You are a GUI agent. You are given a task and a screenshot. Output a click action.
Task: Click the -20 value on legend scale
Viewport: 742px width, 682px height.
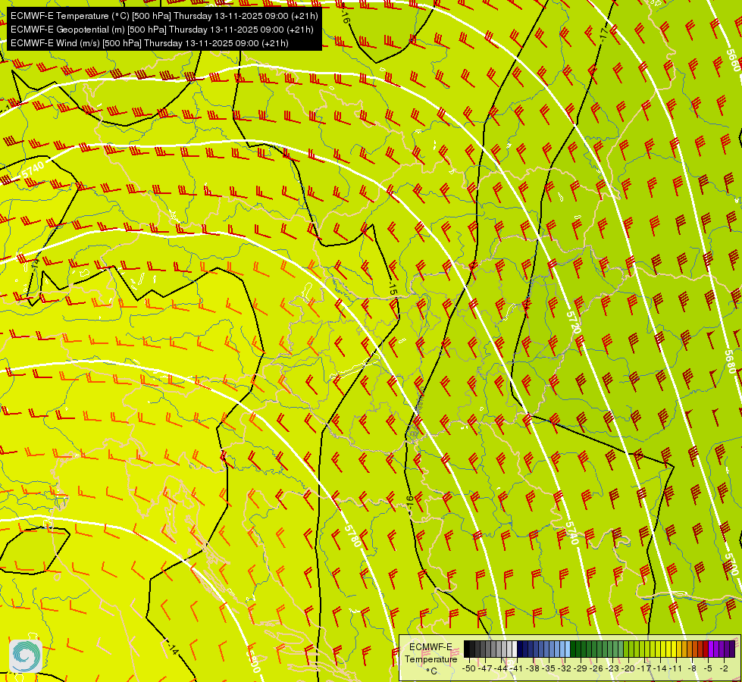(628, 669)
